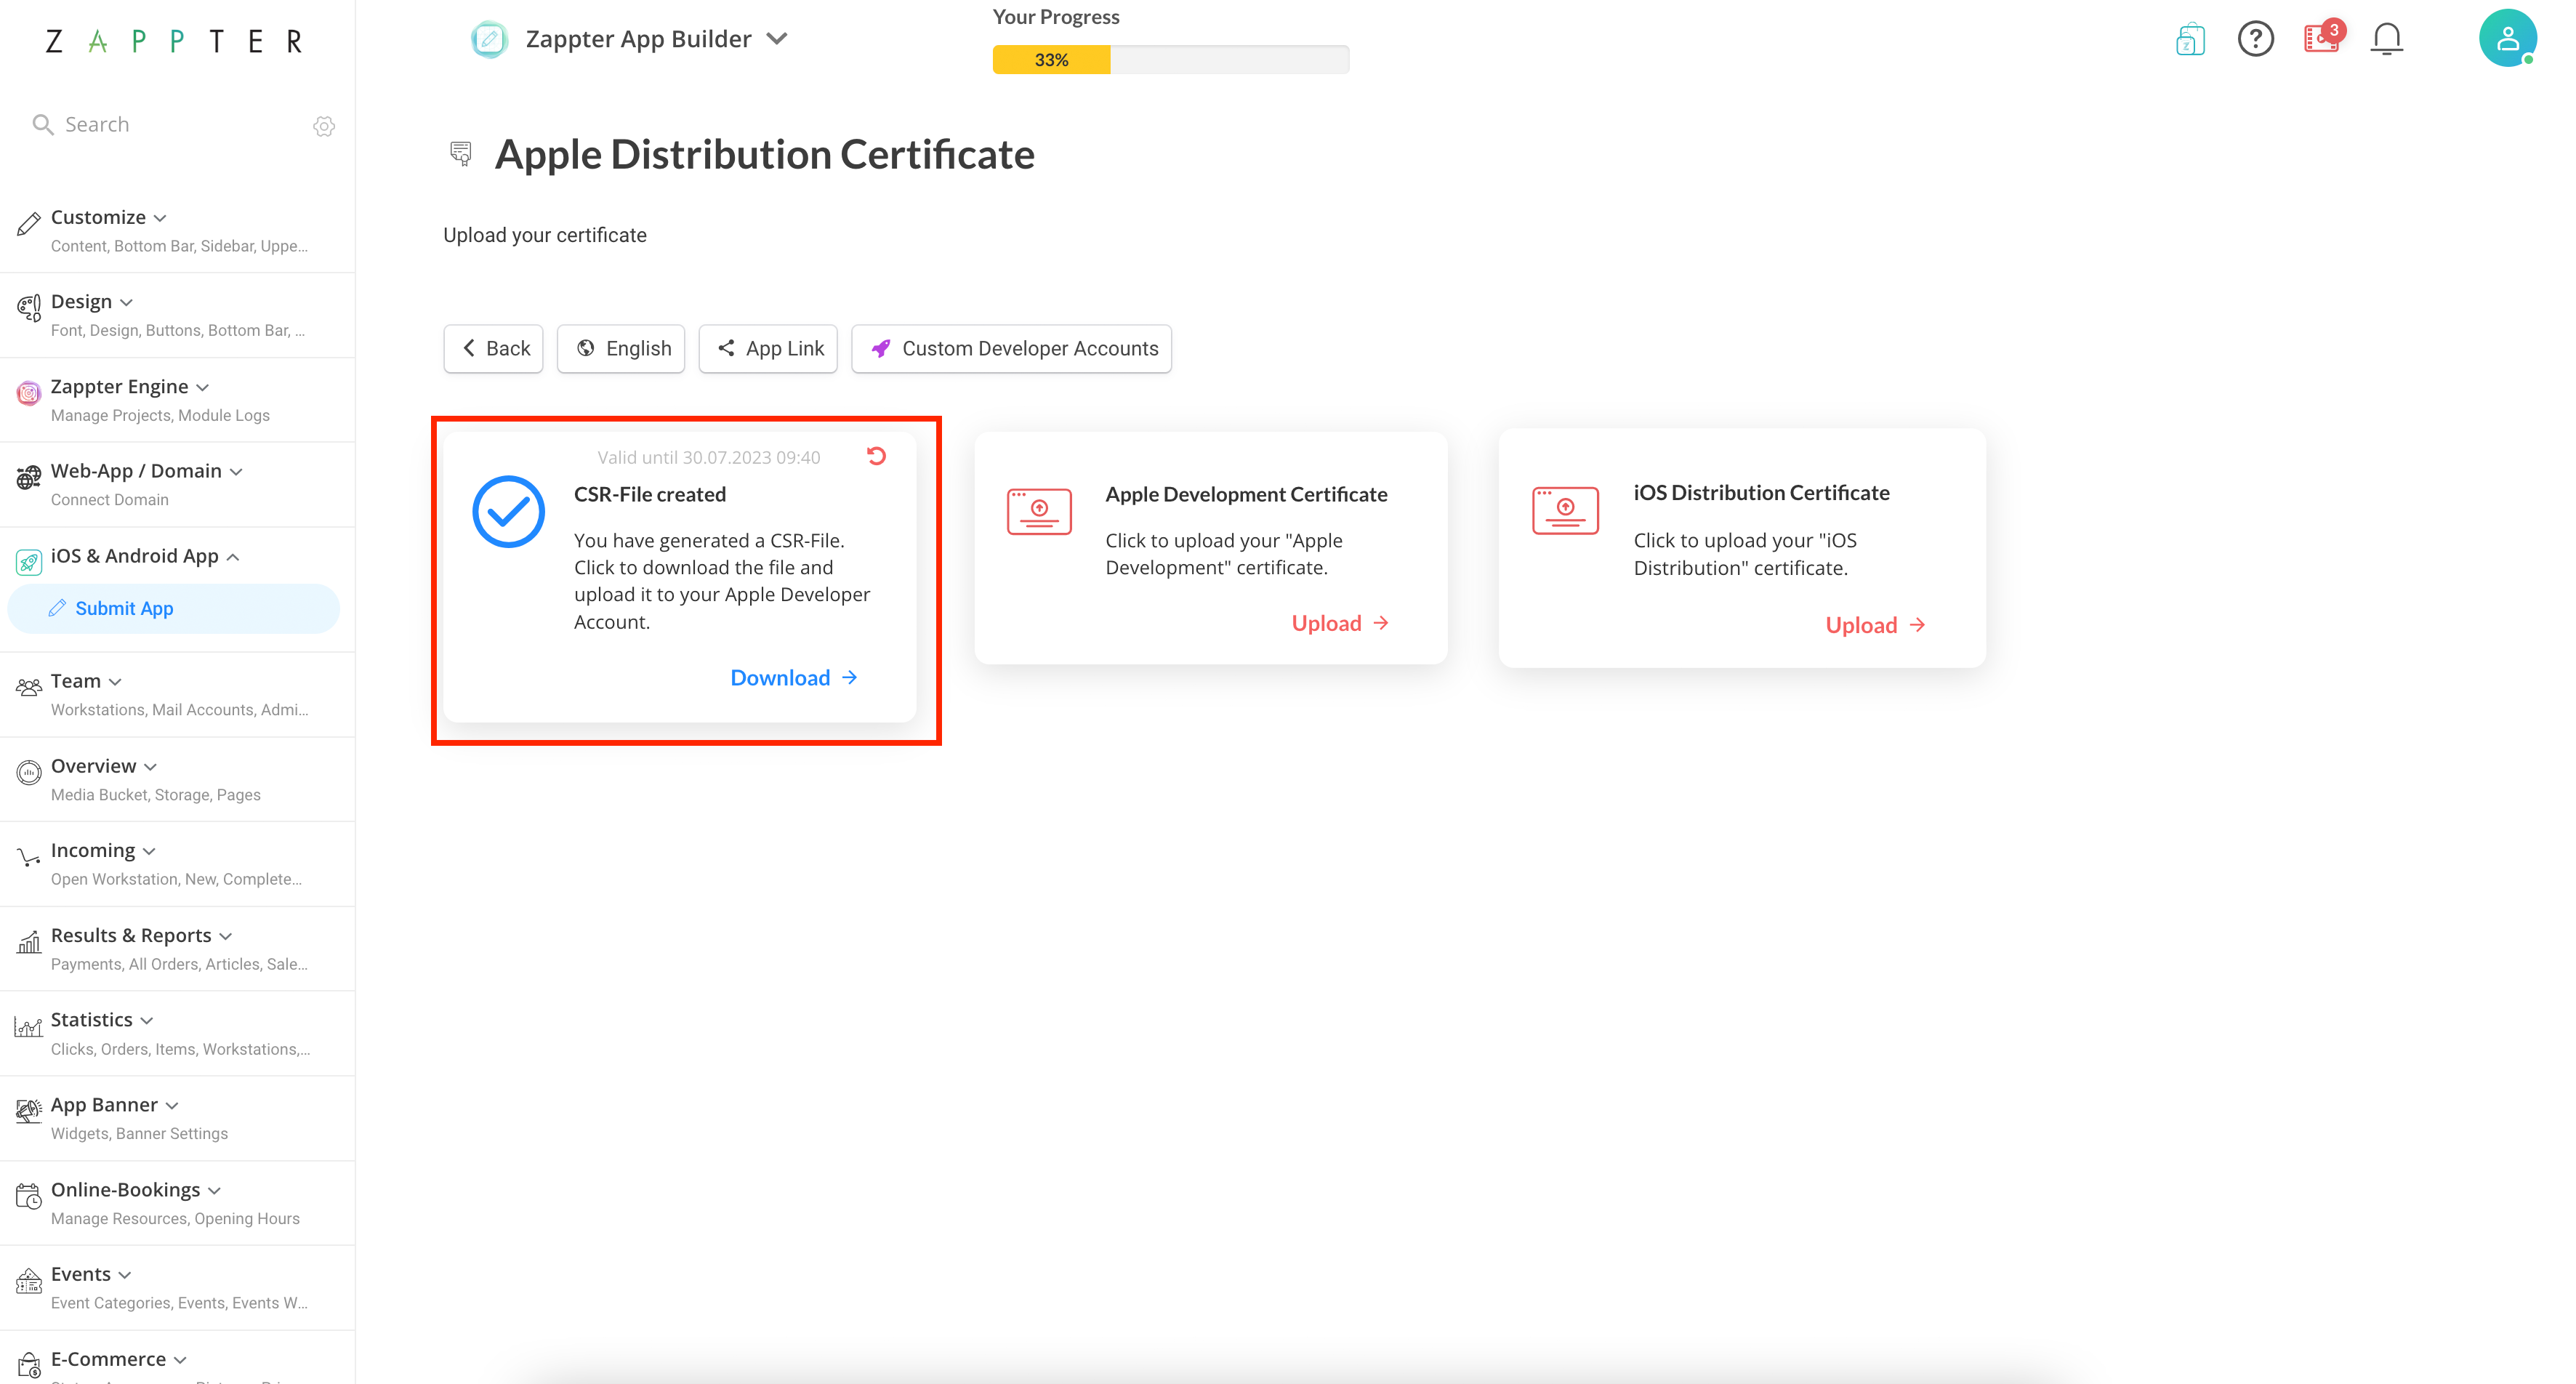
Task: Expand the Web-App / Domain section
Action: pyautogui.click(x=236, y=471)
